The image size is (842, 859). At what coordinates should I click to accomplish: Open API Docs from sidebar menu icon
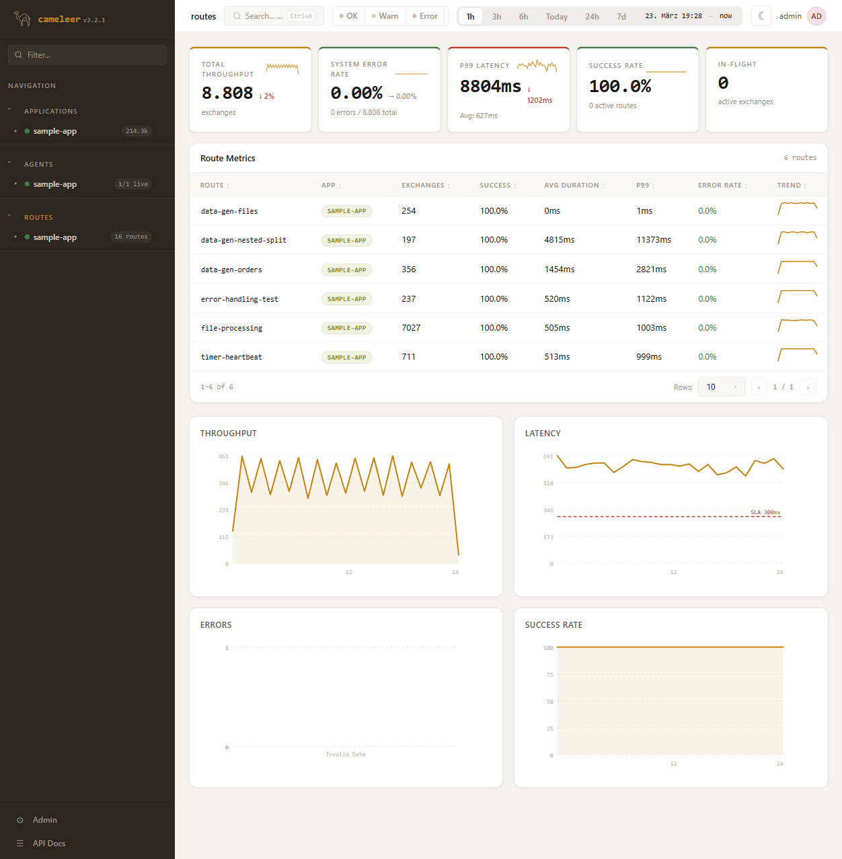[20, 844]
